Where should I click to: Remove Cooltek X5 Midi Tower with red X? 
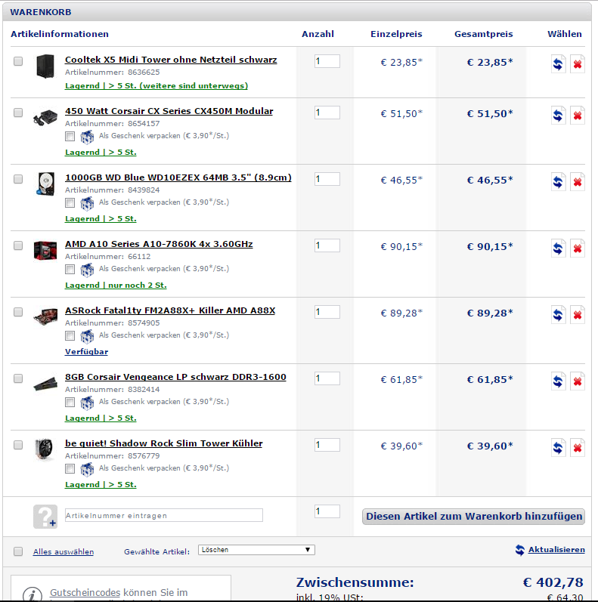(x=578, y=63)
